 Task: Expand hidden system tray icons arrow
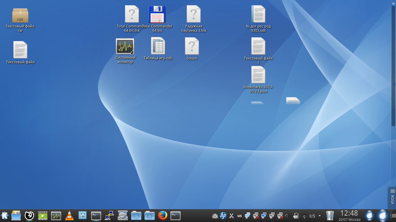tap(320, 216)
